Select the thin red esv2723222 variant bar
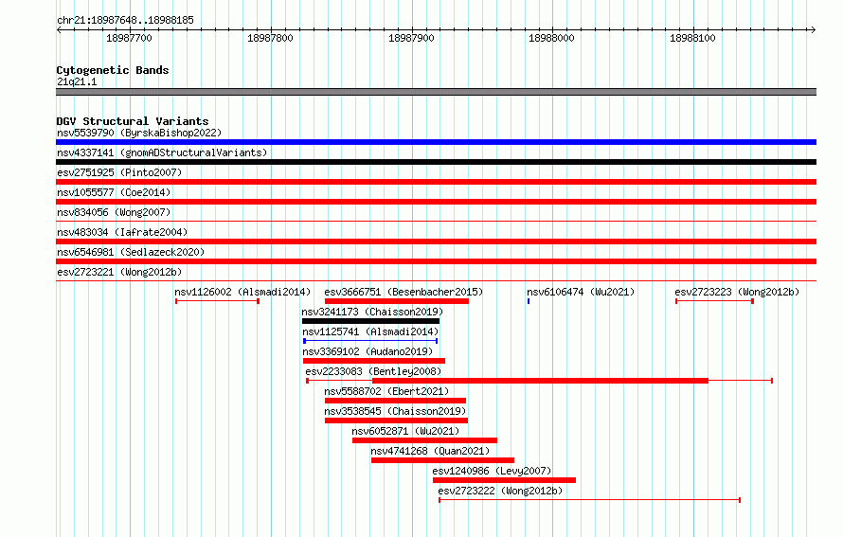This screenshot has height=537, width=843. [590, 500]
